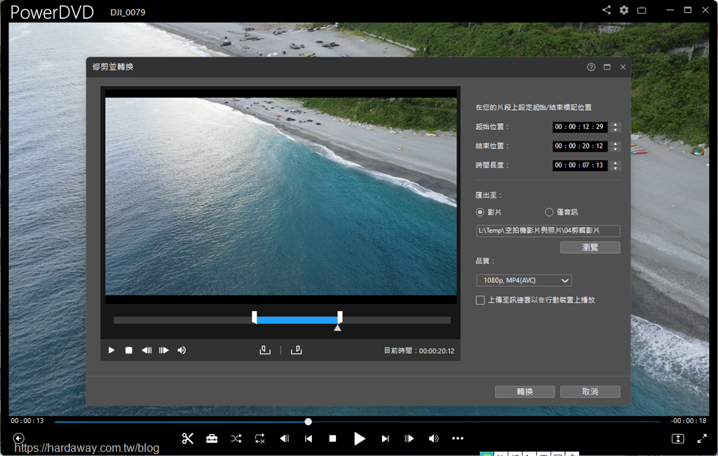Click the main player seek bar thumb
The image size is (718, 456).
(309, 422)
